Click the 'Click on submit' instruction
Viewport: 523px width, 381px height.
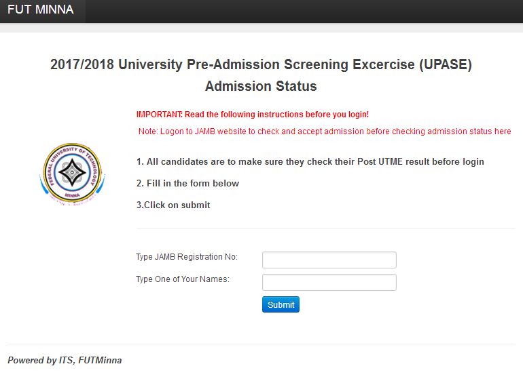click(173, 205)
